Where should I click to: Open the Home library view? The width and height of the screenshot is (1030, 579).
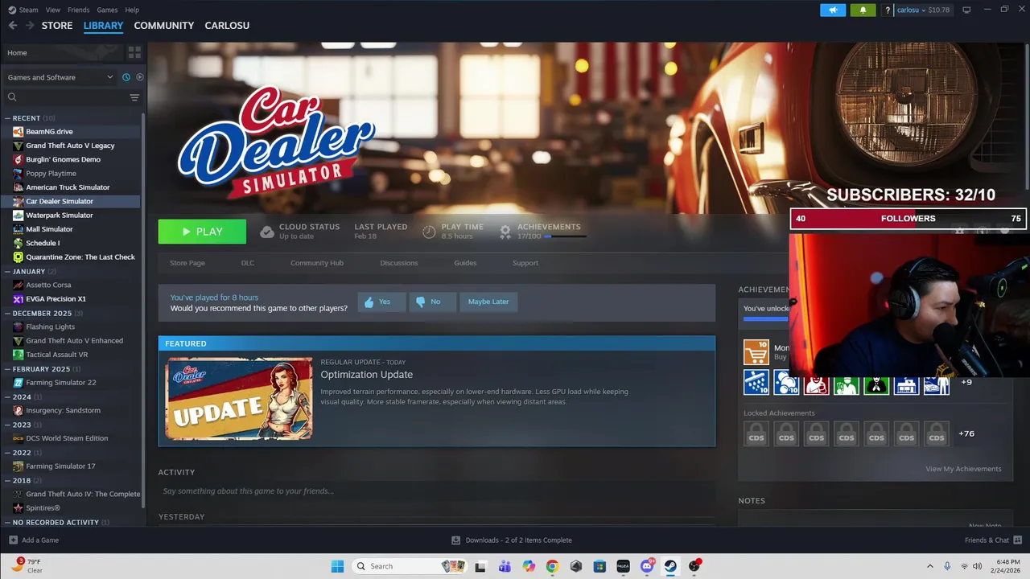63,52
